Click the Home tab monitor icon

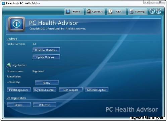click(68, 12)
